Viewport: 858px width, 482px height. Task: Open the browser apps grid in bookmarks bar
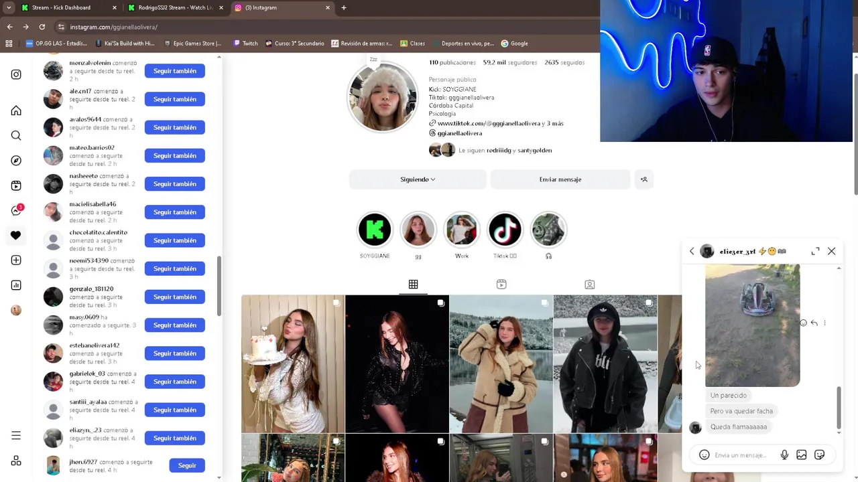[9, 44]
